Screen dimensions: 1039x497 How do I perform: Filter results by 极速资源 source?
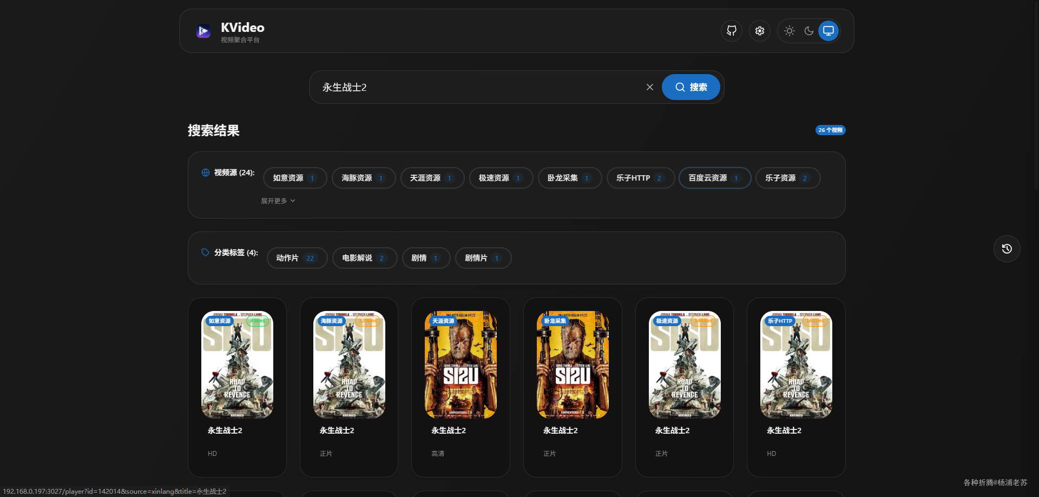(x=501, y=178)
